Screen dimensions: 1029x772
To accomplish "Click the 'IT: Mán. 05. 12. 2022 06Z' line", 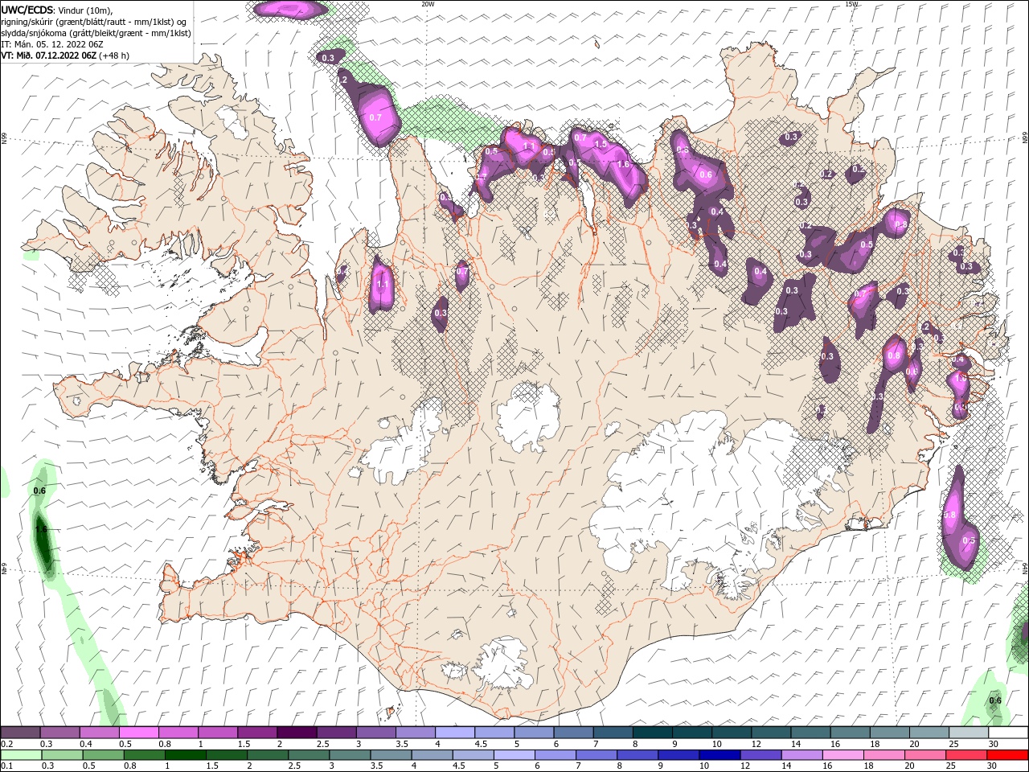I will 51,44.
